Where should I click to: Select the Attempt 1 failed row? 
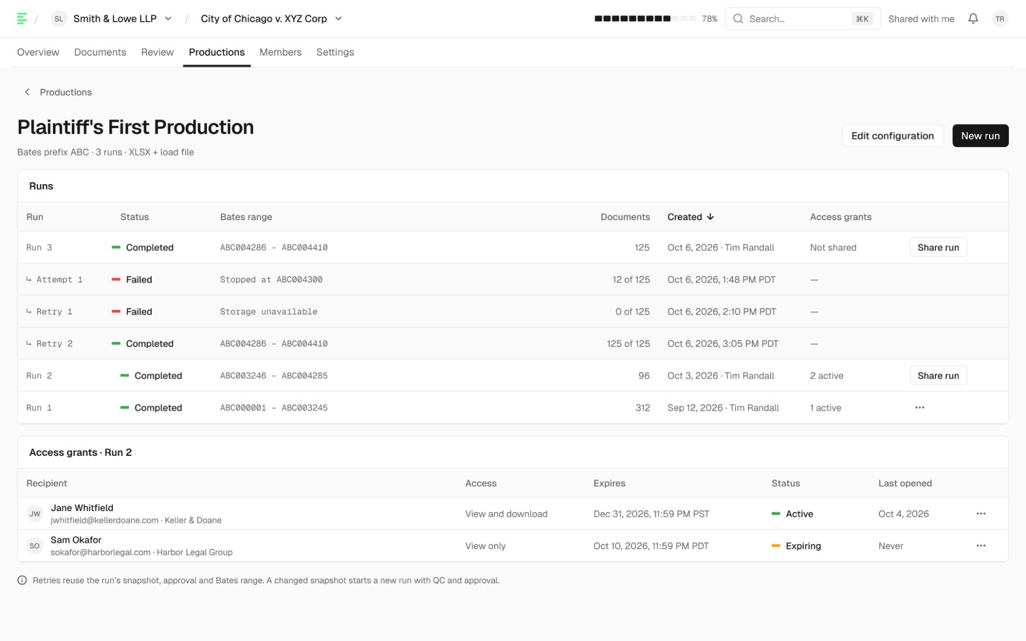coord(512,279)
